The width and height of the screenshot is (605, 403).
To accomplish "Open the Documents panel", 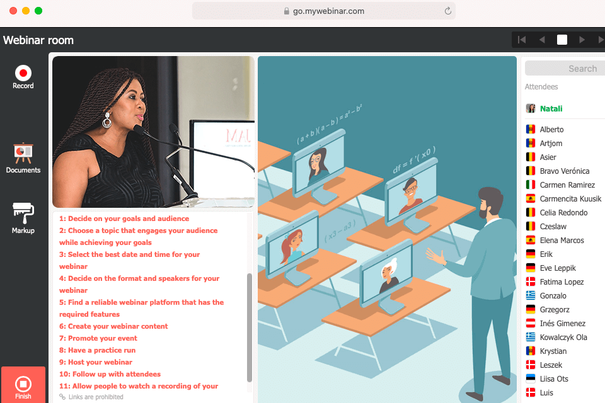I will click(x=23, y=158).
